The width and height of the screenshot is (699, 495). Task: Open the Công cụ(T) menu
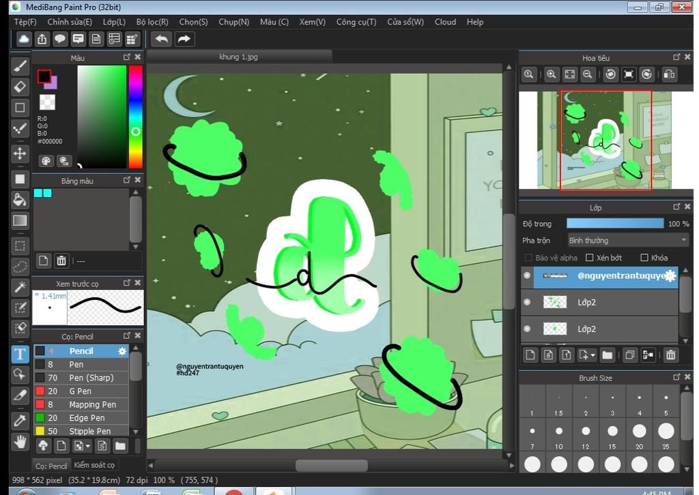click(356, 22)
